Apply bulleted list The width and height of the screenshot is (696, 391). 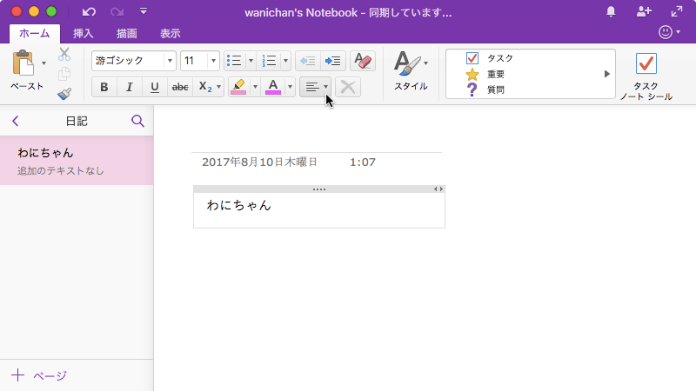click(234, 61)
